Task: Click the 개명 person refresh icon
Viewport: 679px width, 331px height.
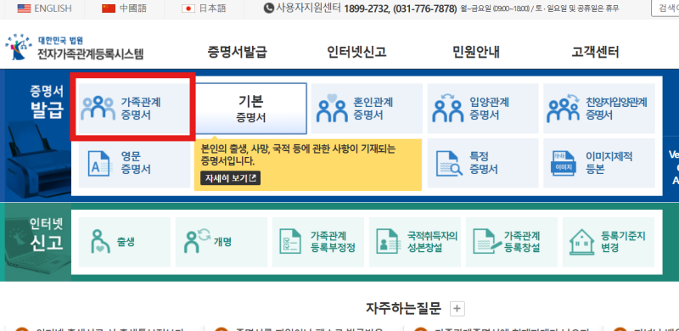Action: click(197, 241)
